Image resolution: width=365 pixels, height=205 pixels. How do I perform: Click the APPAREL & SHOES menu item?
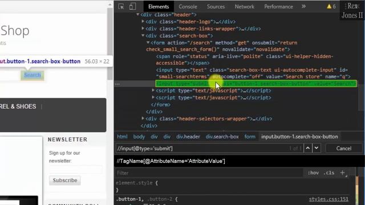click(x=18, y=106)
